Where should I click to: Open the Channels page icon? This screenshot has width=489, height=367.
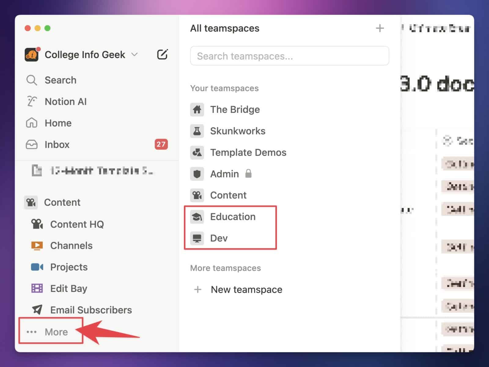tap(37, 246)
